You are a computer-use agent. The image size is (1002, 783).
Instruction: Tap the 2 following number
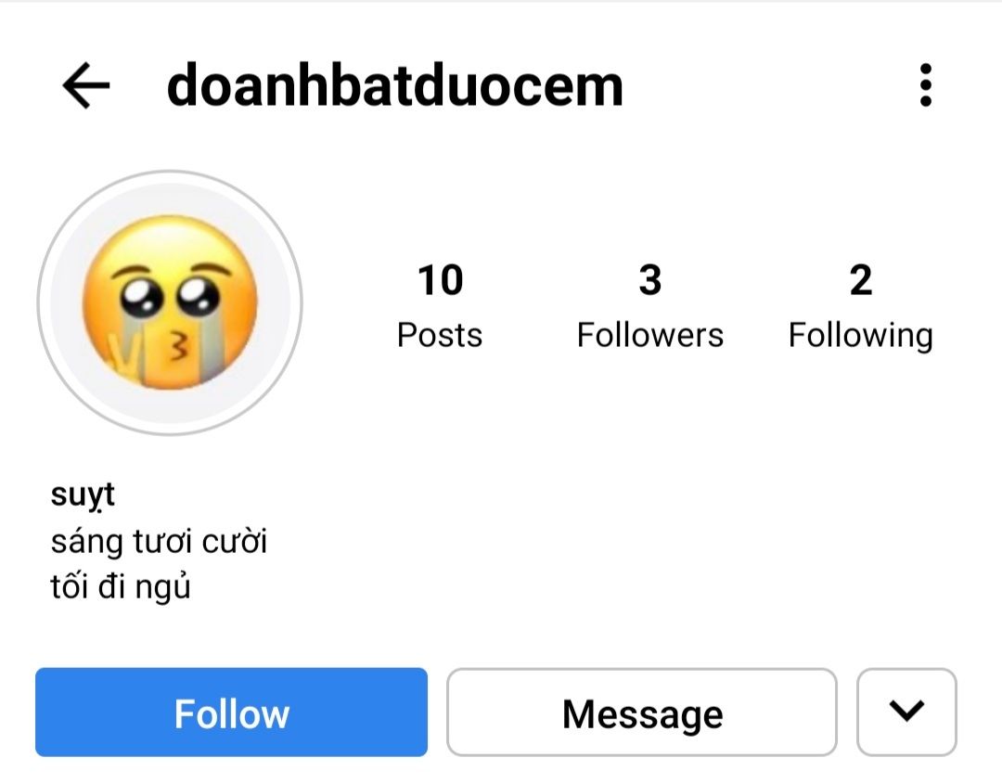click(861, 280)
